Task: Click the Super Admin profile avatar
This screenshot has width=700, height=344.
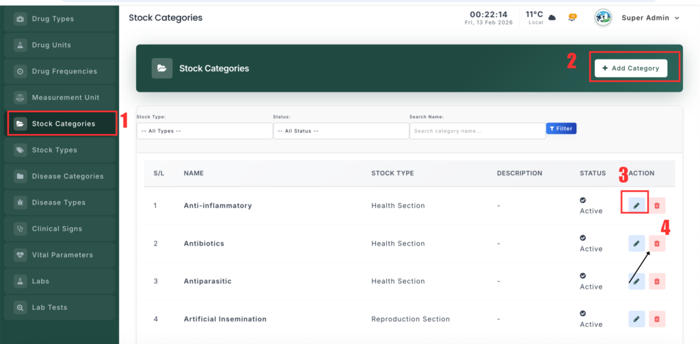Action: click(x=603, y=18)
